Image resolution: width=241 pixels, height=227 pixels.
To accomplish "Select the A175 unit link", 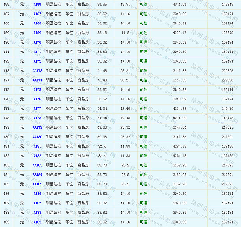I will (37, 90).
